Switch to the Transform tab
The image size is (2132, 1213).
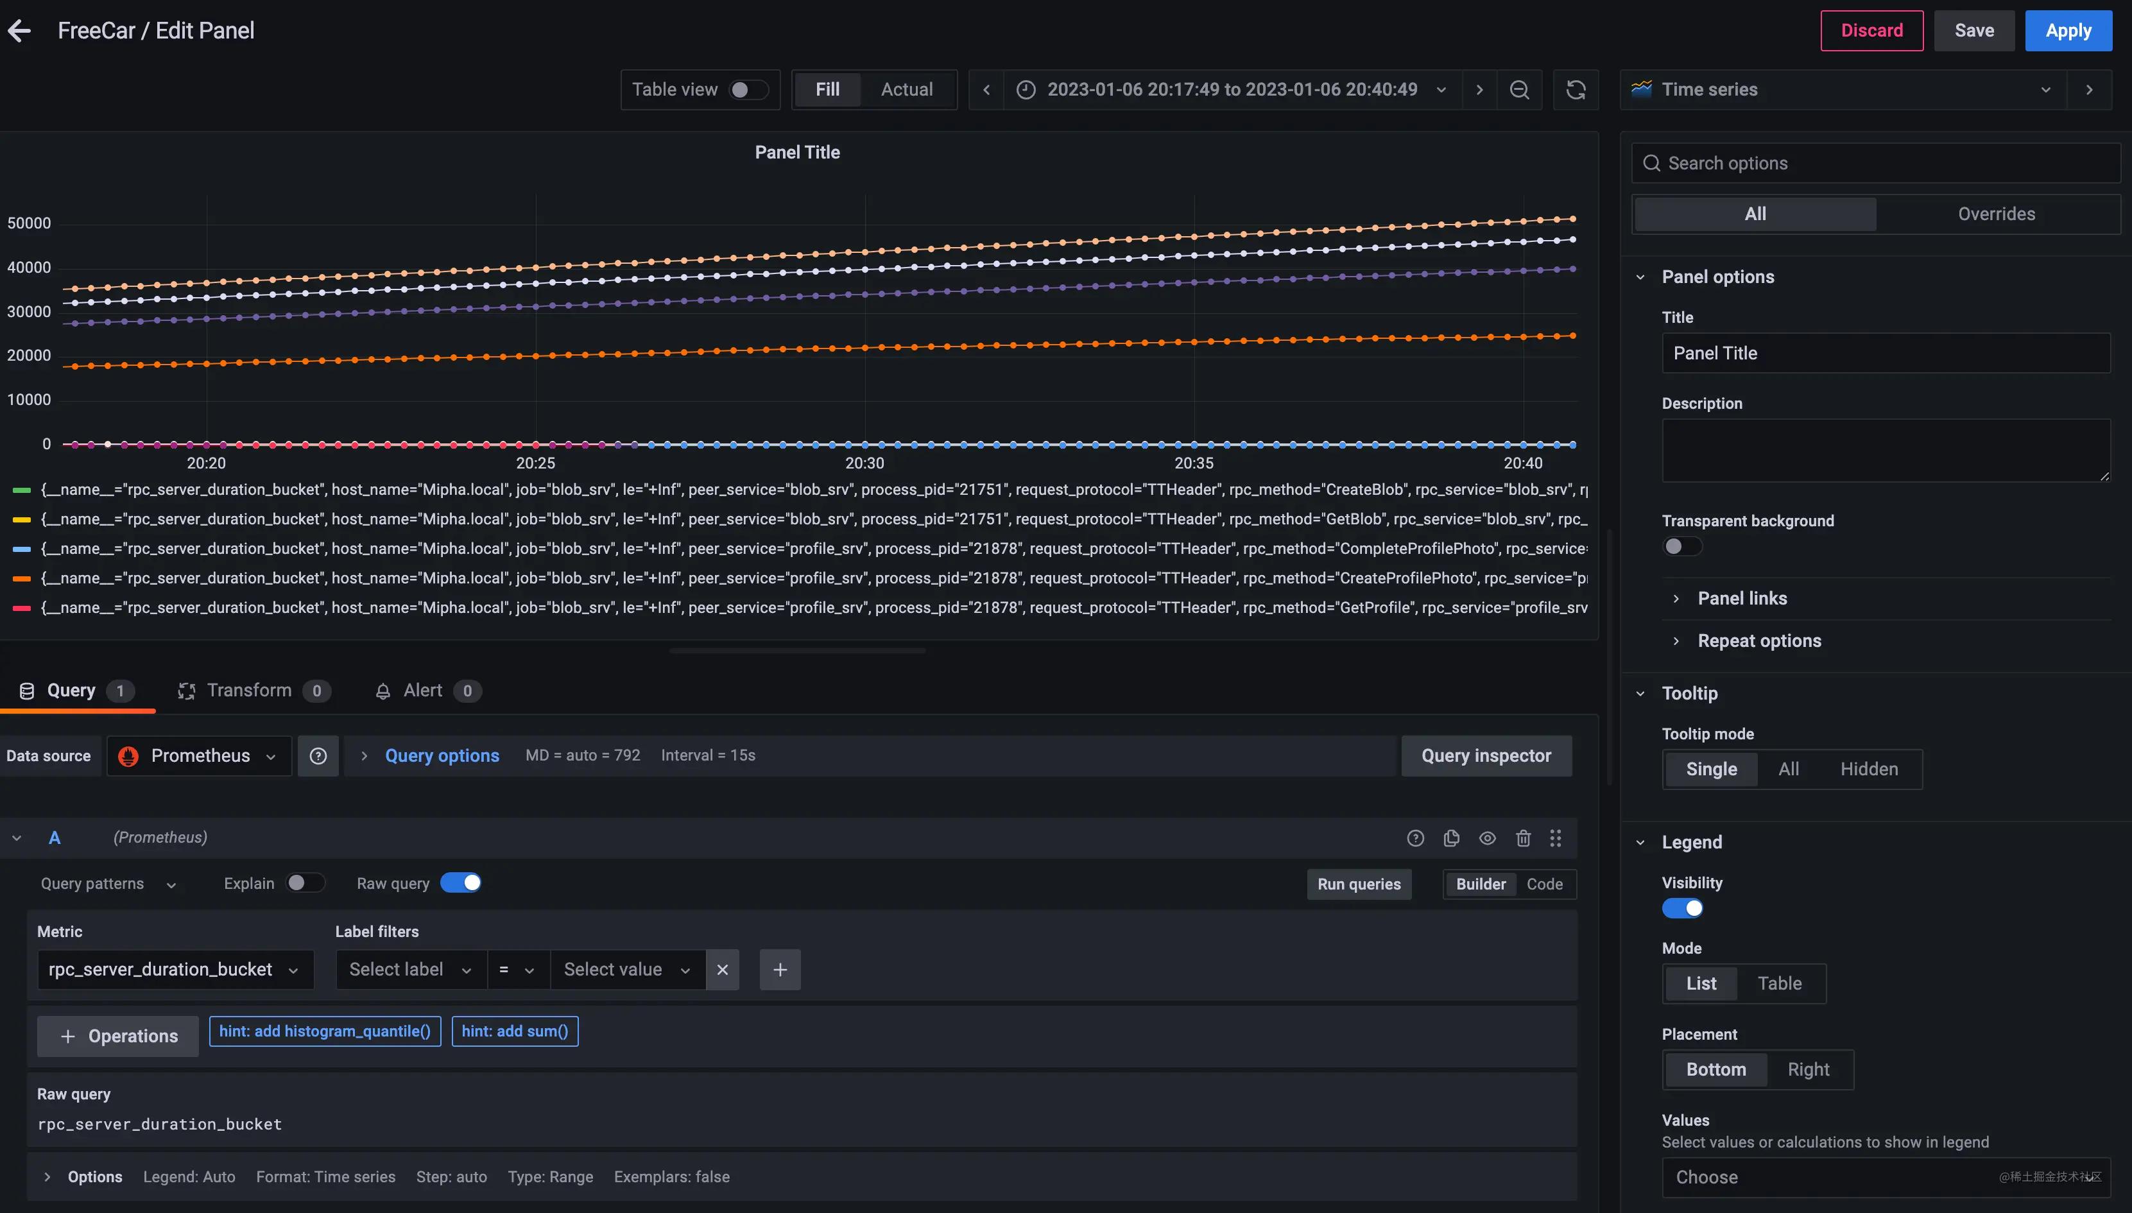[249, 691]
